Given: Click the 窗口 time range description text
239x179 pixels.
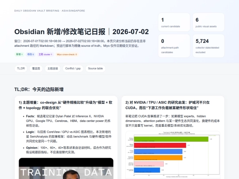Looking at the screenshot, I should pyautogui.click(x=80, y=43).
